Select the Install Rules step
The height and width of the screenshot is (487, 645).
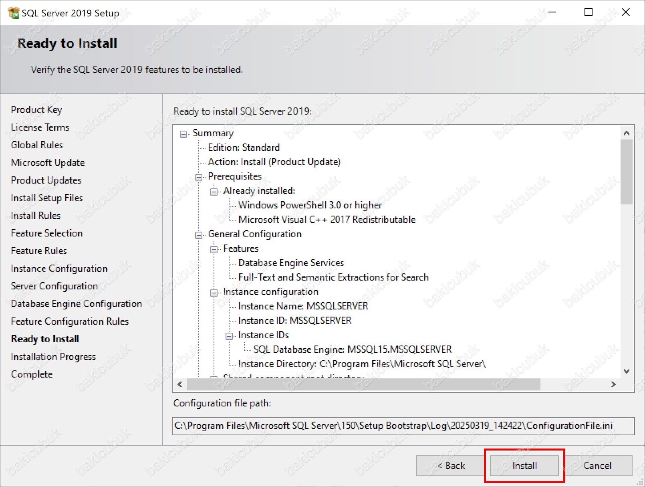coord(36,216)
